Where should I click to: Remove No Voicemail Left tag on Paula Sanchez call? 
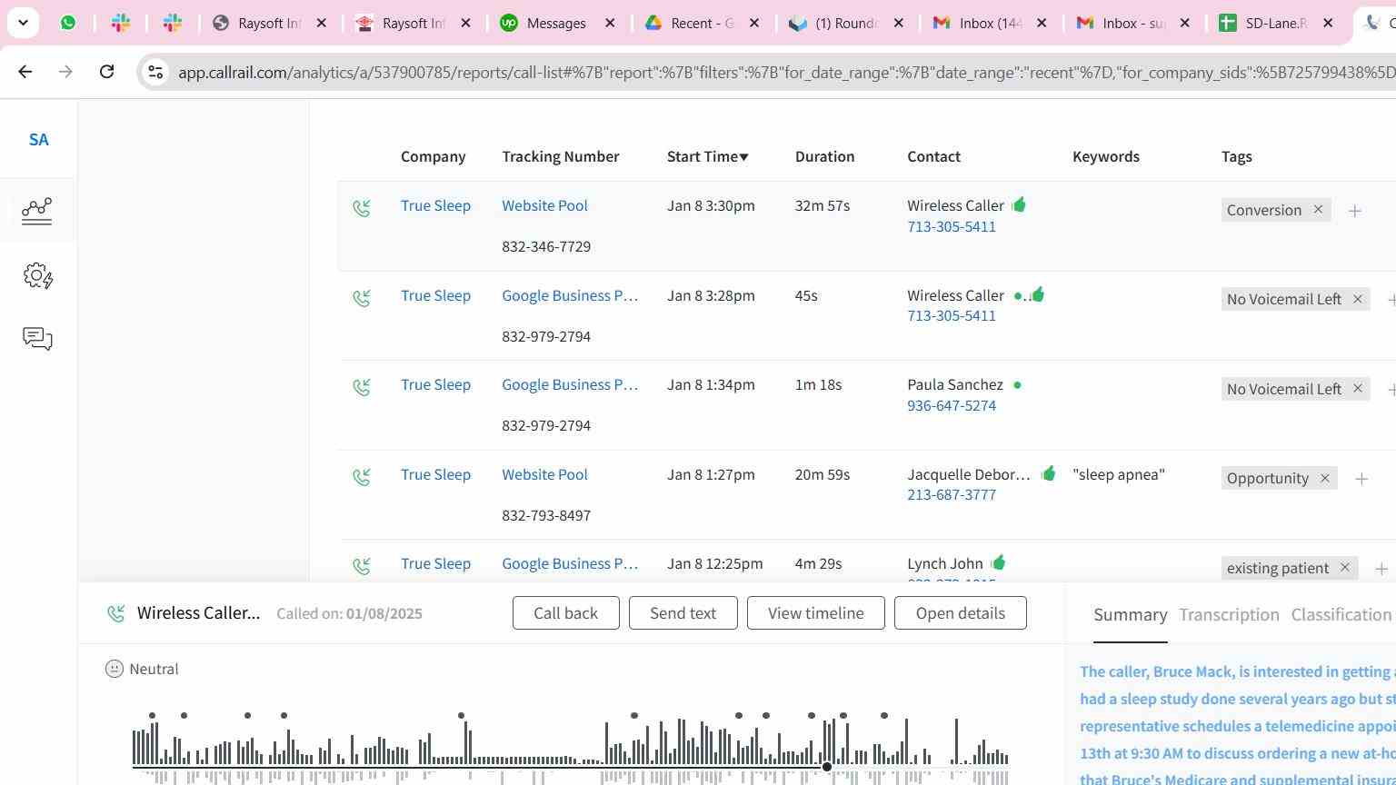point(1358,389)
